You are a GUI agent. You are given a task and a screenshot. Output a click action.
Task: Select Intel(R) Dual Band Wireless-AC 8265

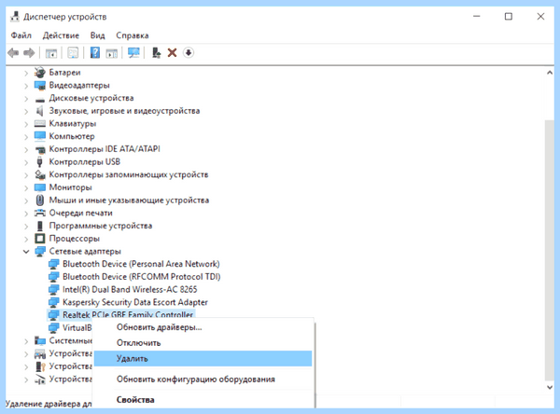(x=130, y=289)
